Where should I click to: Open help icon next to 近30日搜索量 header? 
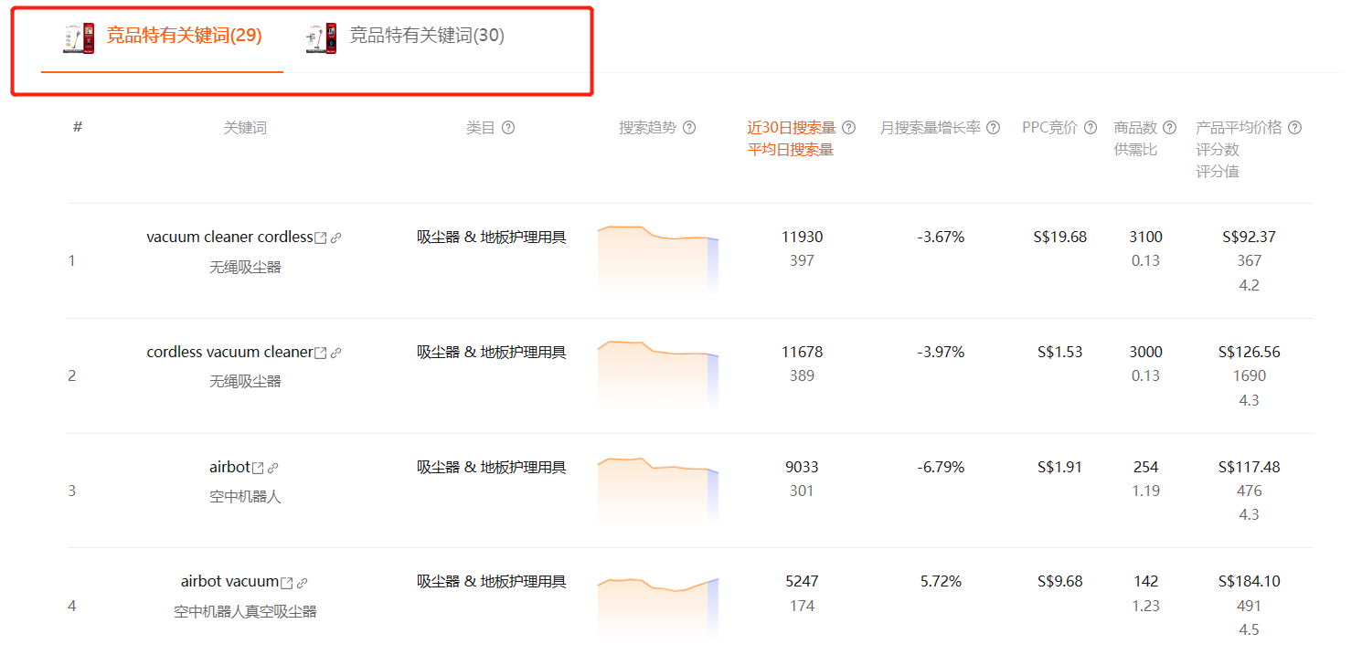pos(848,128)
